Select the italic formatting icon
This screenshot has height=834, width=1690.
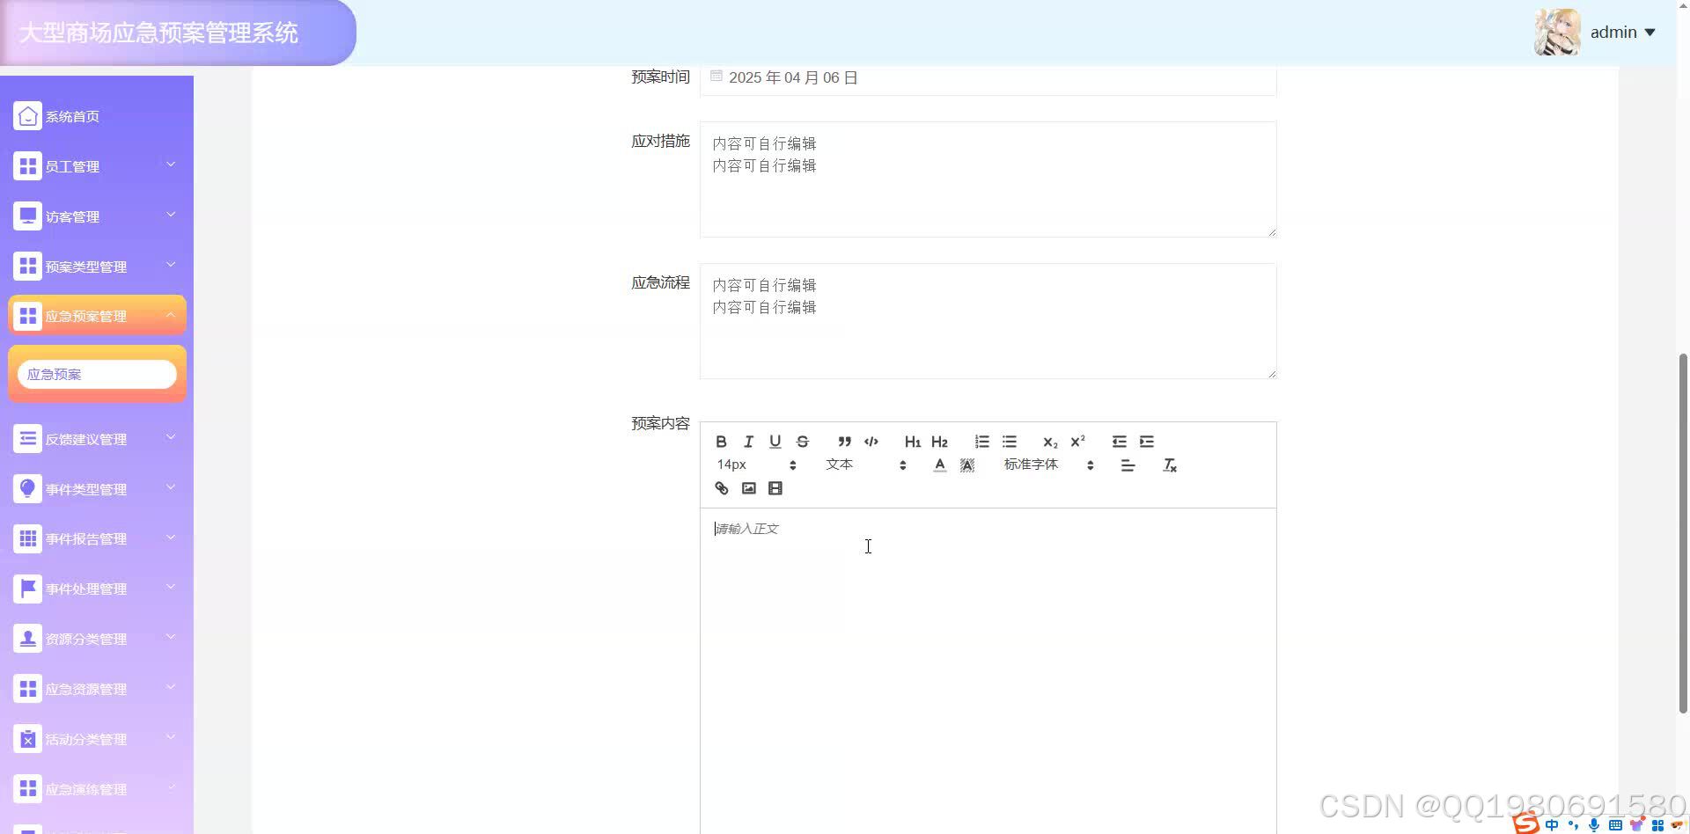748,441
